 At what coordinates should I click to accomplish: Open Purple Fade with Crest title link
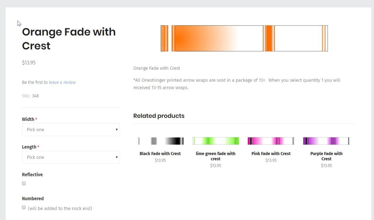(x=326, y=156)
